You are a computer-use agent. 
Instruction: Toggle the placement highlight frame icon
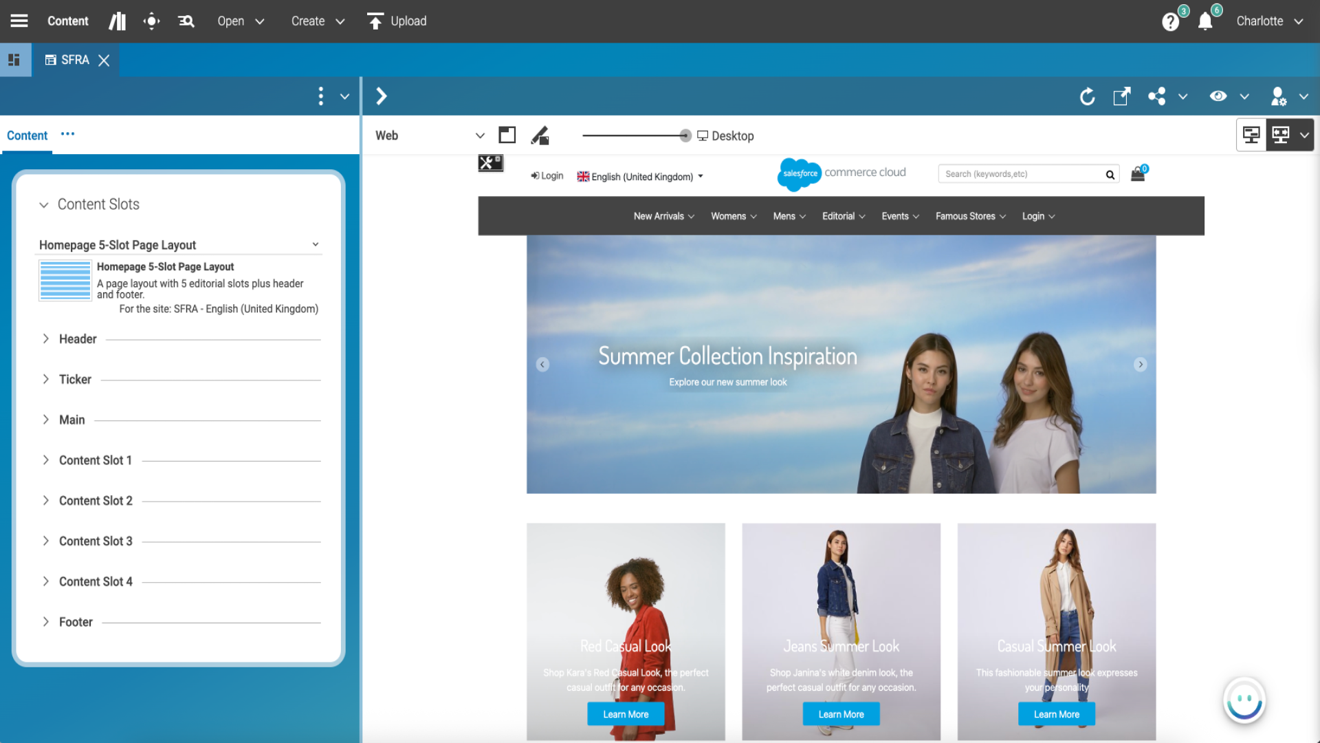pyautogui.click(x=507, y=136)
